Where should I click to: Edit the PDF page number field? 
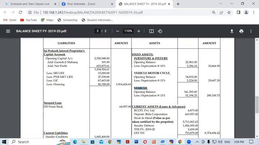point(98,31)
